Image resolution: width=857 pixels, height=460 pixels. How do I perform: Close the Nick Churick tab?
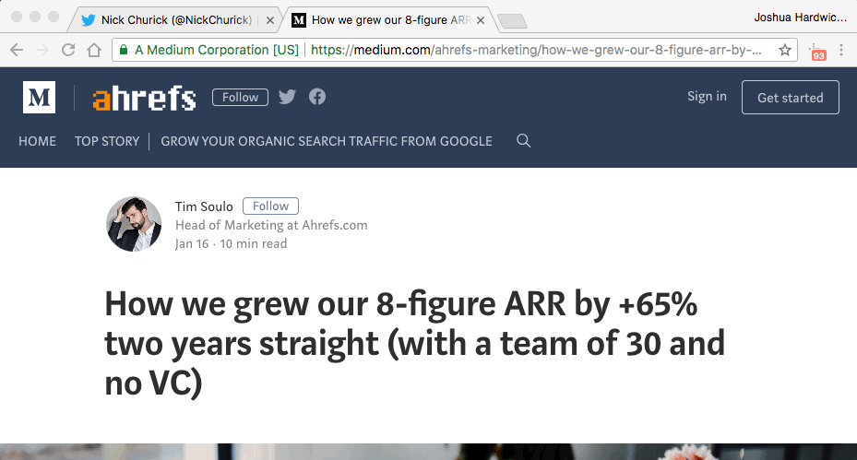point(270,21)
